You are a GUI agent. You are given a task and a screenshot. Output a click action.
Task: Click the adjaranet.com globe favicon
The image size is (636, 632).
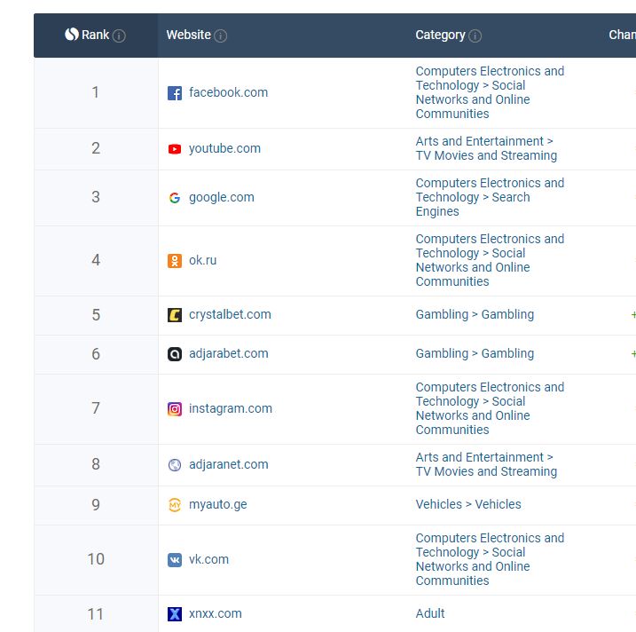(175, 465)
